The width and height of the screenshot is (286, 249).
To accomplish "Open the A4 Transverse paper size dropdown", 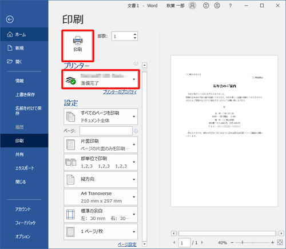I will 101,197.
